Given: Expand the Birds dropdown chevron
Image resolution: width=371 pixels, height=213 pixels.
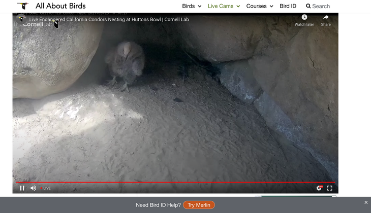Looking at the screenshot, I should tap(200, 7).
